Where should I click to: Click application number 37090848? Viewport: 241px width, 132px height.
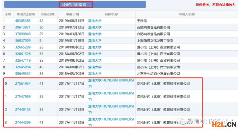point(23,34)
